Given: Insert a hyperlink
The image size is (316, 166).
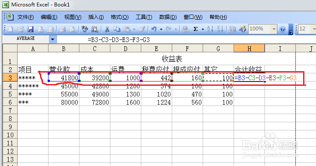Looking at the screenshot, I should (185, 30).
